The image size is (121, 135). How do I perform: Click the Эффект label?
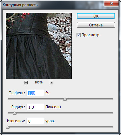17,93
